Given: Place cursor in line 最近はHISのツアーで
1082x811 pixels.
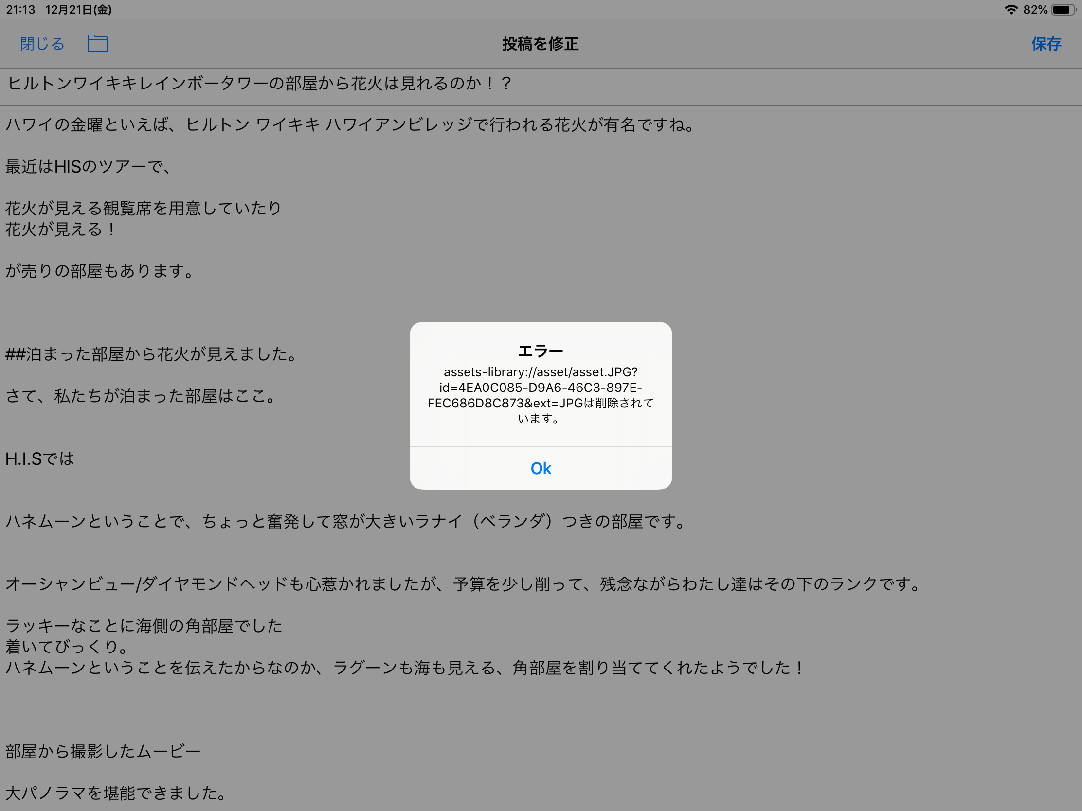Looking at the screenshot, I should pos(89,167).
